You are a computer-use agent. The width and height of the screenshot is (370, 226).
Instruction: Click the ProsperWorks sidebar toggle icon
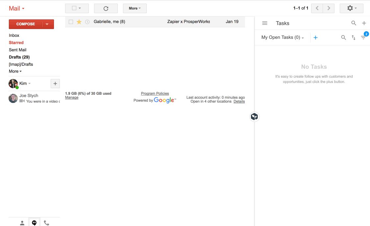(x=254, y=117)
